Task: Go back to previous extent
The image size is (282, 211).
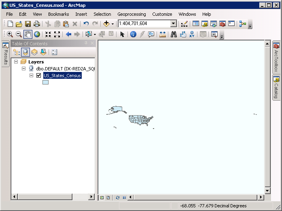Action: click(x=68, y=34)
